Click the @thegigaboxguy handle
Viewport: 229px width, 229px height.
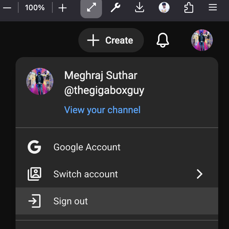click(104, 91)
